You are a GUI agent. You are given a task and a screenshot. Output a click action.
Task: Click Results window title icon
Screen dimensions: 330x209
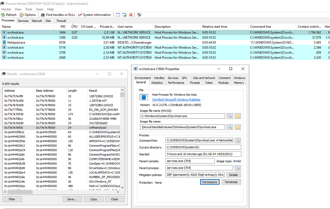coord(4,74)
